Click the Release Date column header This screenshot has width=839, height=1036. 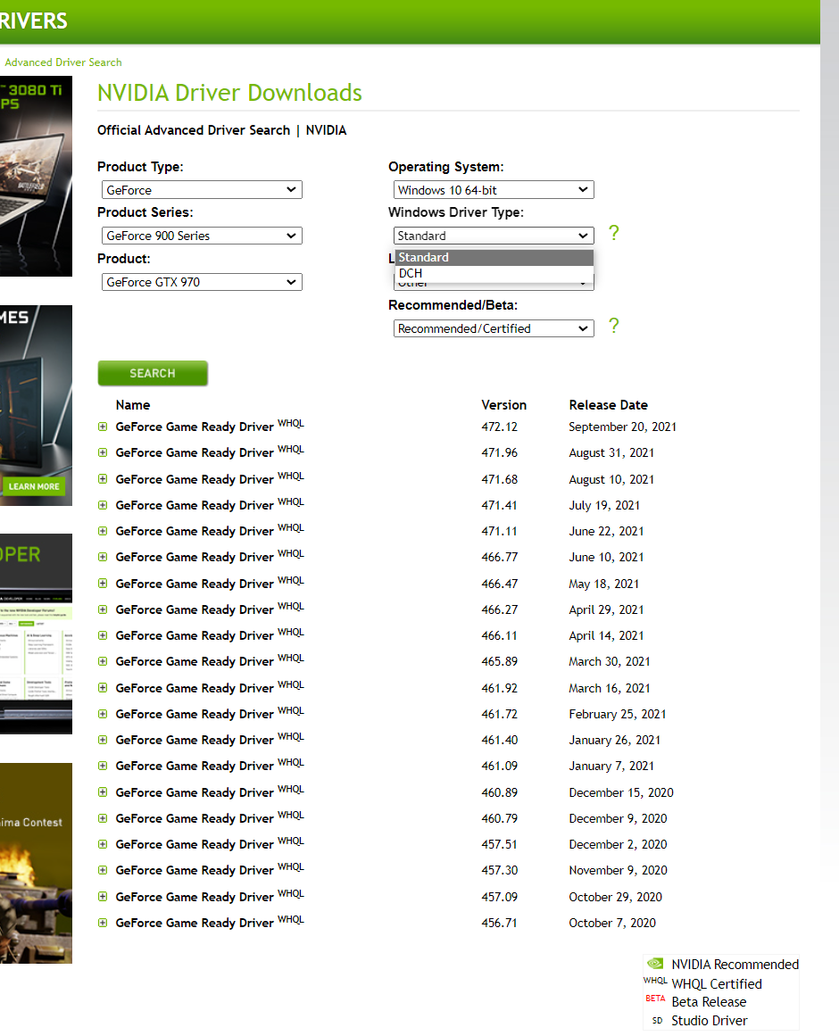pyautogui.click(x=609, y=405)
